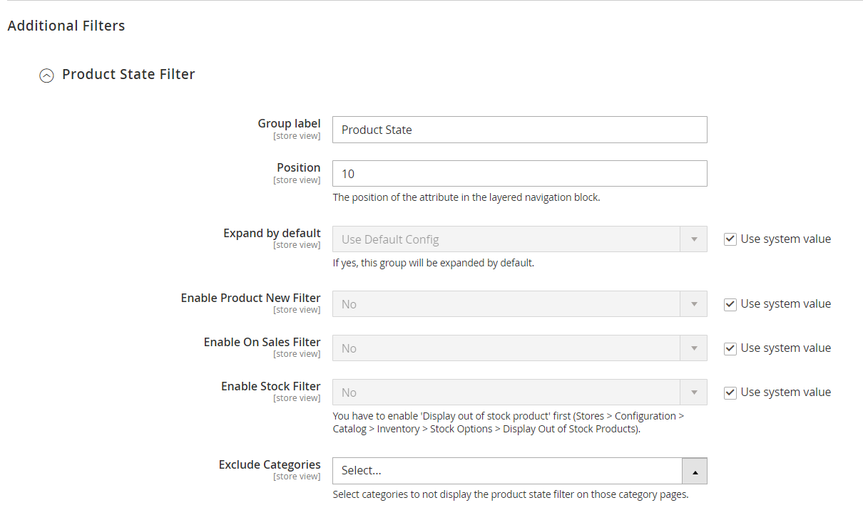The image size is (863, 515).
Task: Click the Expand by default dropdown arrow
Action: (694, 239)
